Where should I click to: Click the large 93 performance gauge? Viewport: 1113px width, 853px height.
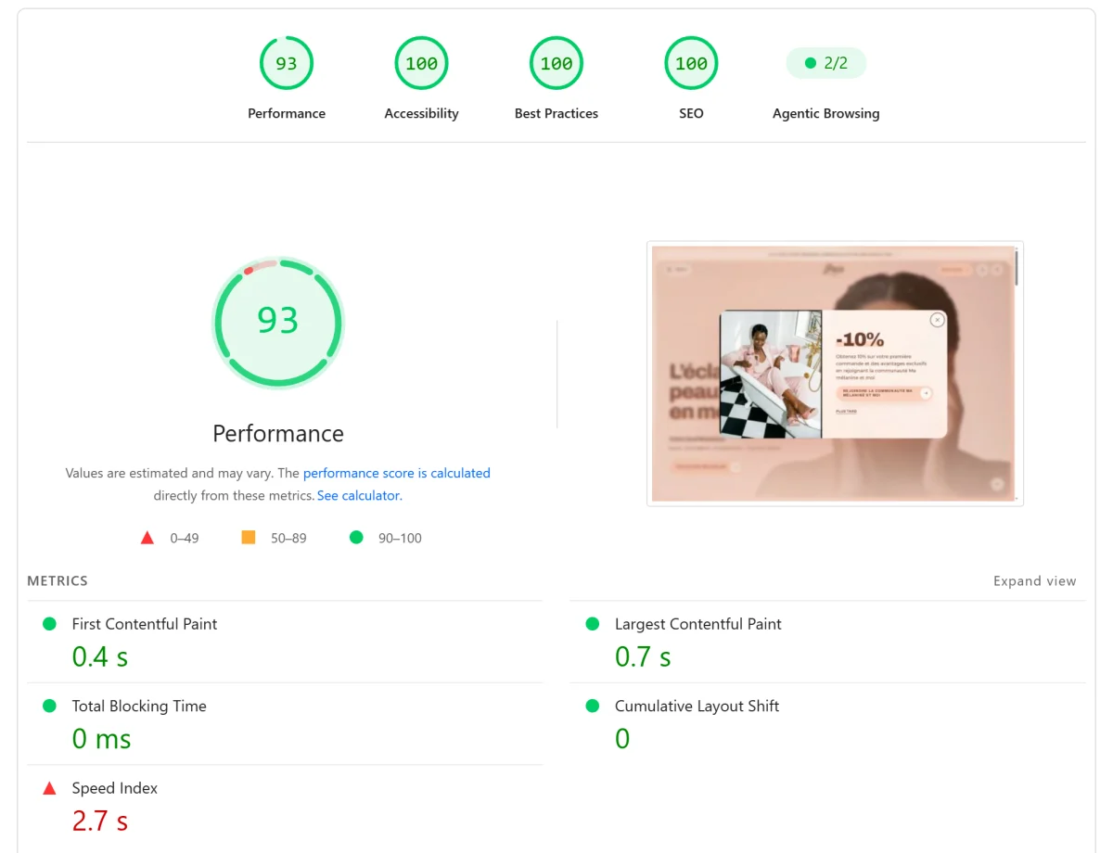[278, 322]
